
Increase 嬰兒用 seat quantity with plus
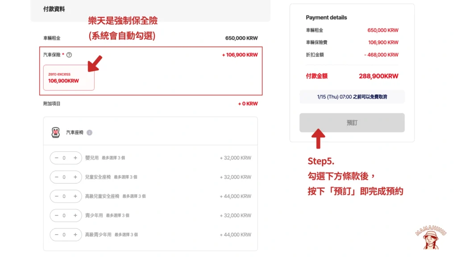click(75, 158)
